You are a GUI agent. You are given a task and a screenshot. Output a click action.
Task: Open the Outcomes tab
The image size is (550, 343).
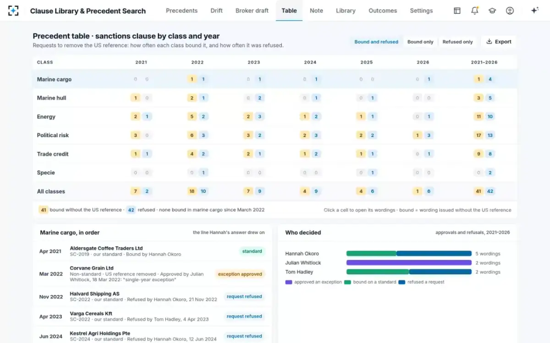pyautogui.click(x=383, y=11)
